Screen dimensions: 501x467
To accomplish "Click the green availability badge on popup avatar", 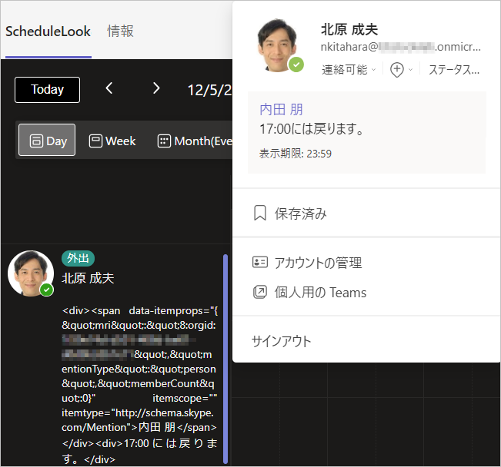I will click(296, 65).
